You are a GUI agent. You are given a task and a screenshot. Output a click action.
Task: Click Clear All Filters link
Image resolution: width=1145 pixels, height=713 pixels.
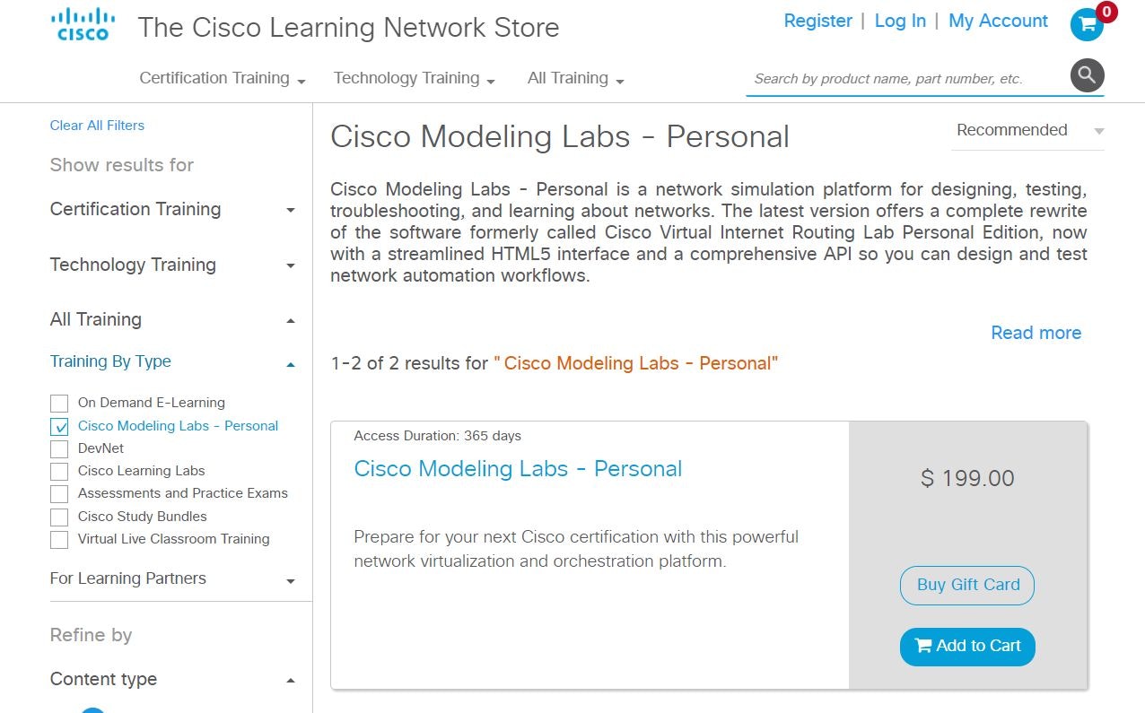coord(97,126)
